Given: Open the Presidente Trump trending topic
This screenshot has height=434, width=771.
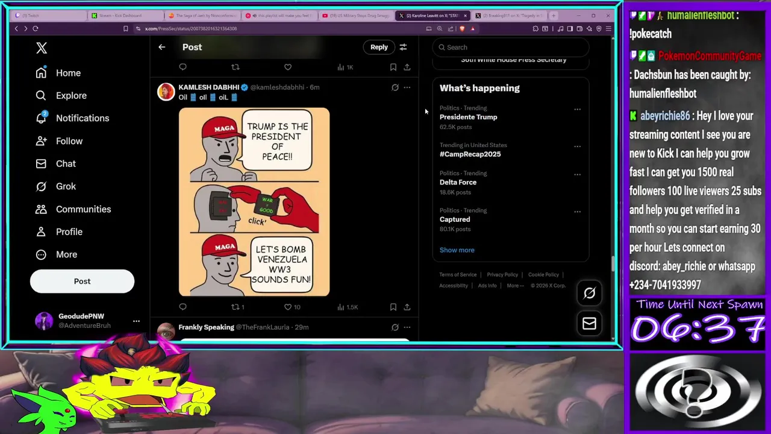Looking at the screenshot, I should point(468,117).
